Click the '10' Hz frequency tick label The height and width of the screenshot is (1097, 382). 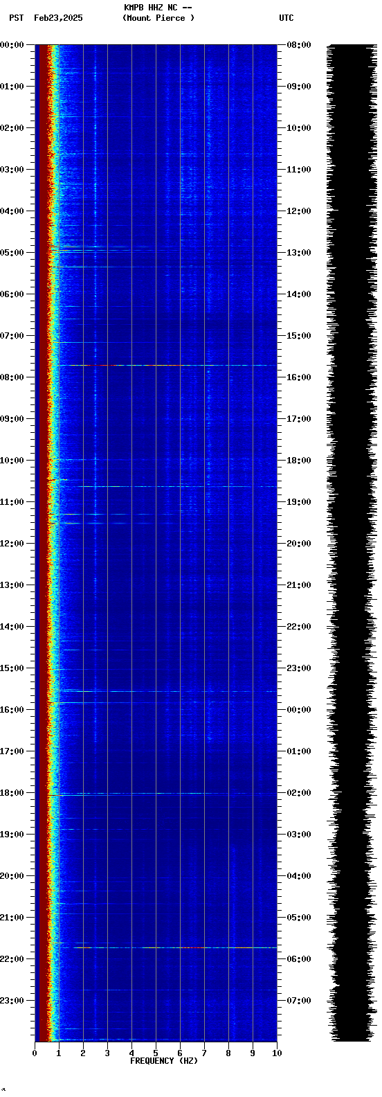pyautogui.click(x=277, y=1053)
